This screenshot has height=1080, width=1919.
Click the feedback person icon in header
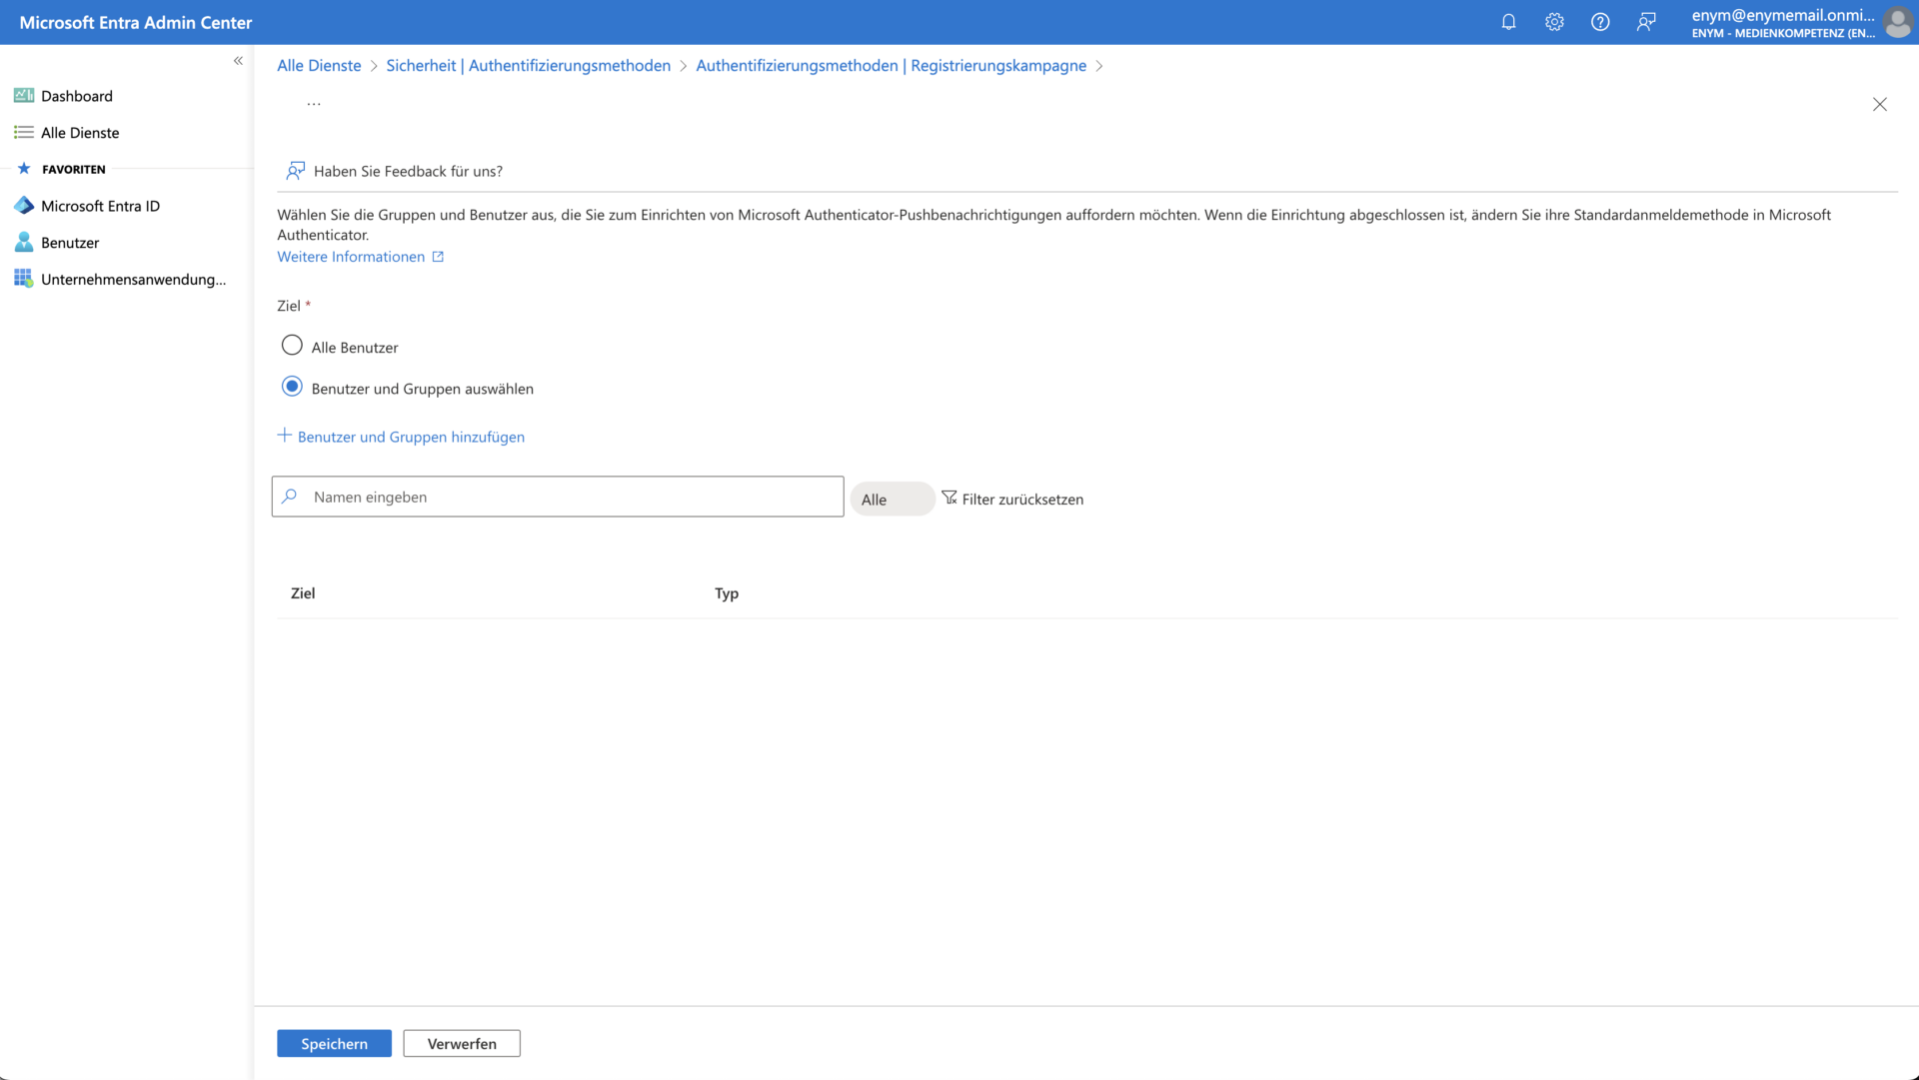pos(1646,22)
